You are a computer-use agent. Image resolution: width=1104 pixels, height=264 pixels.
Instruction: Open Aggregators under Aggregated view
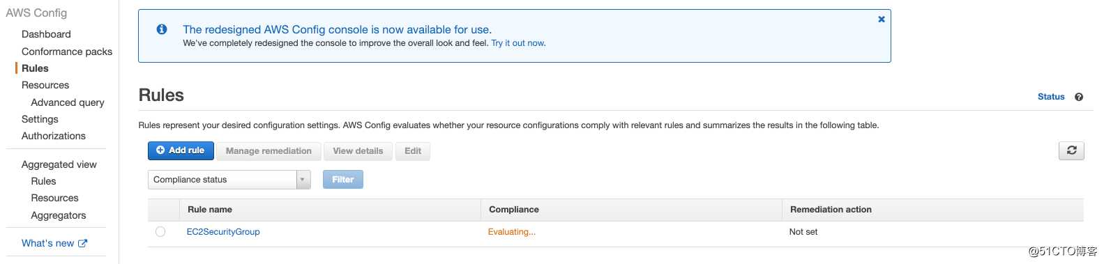pos(59,215)
